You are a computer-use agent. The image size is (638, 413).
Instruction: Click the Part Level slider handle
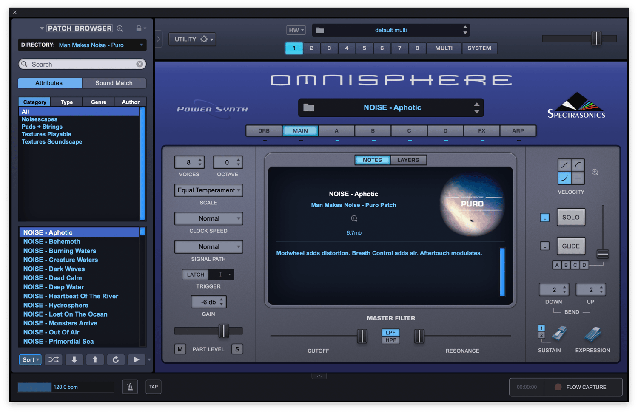point(224,331)
